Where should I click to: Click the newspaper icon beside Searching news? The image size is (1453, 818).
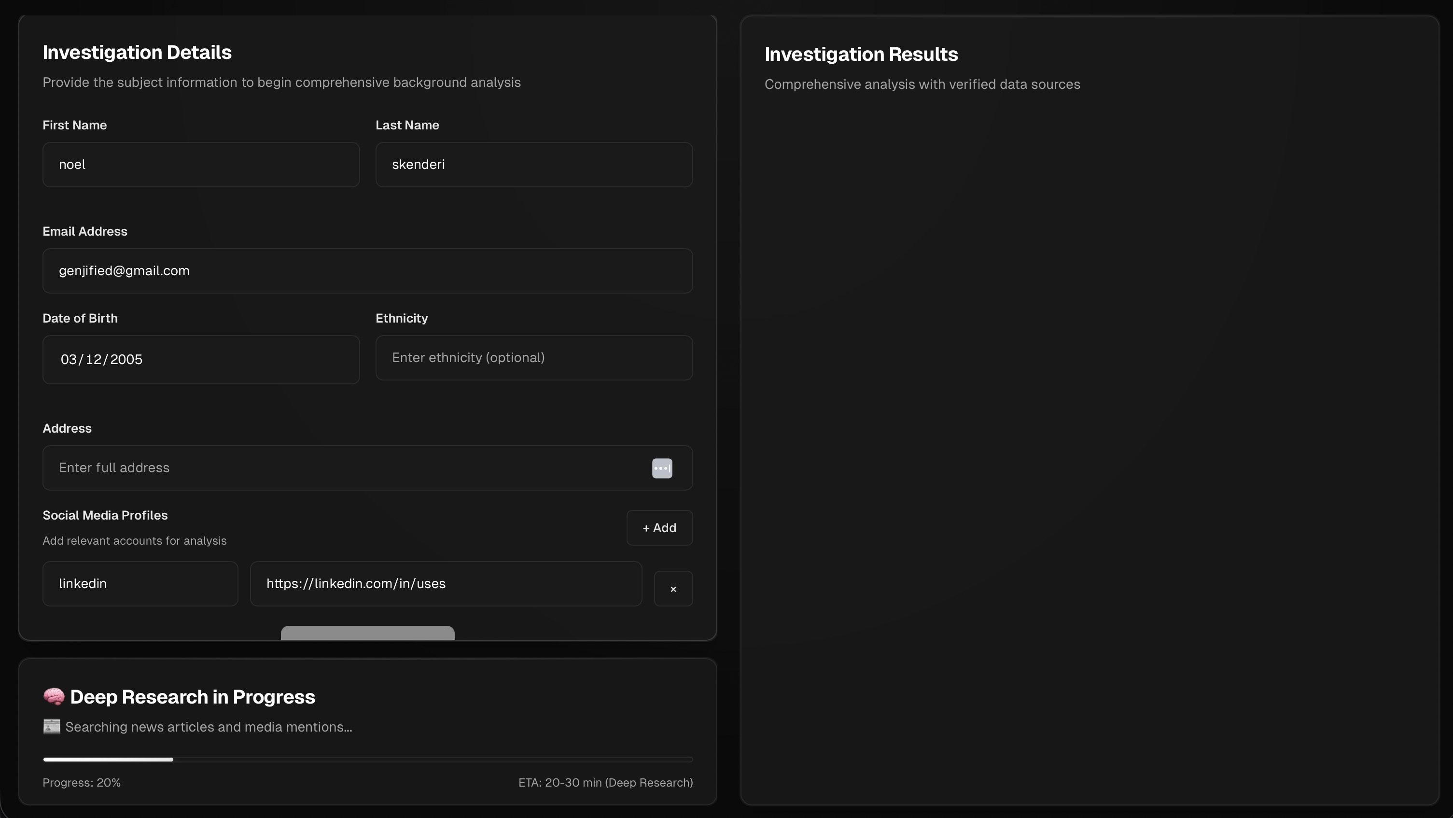coord(51,727)
